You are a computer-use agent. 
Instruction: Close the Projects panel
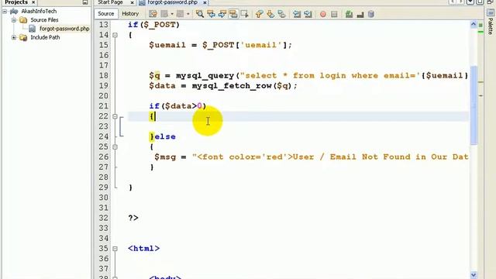pyautogui.click(x=33, y=2)
